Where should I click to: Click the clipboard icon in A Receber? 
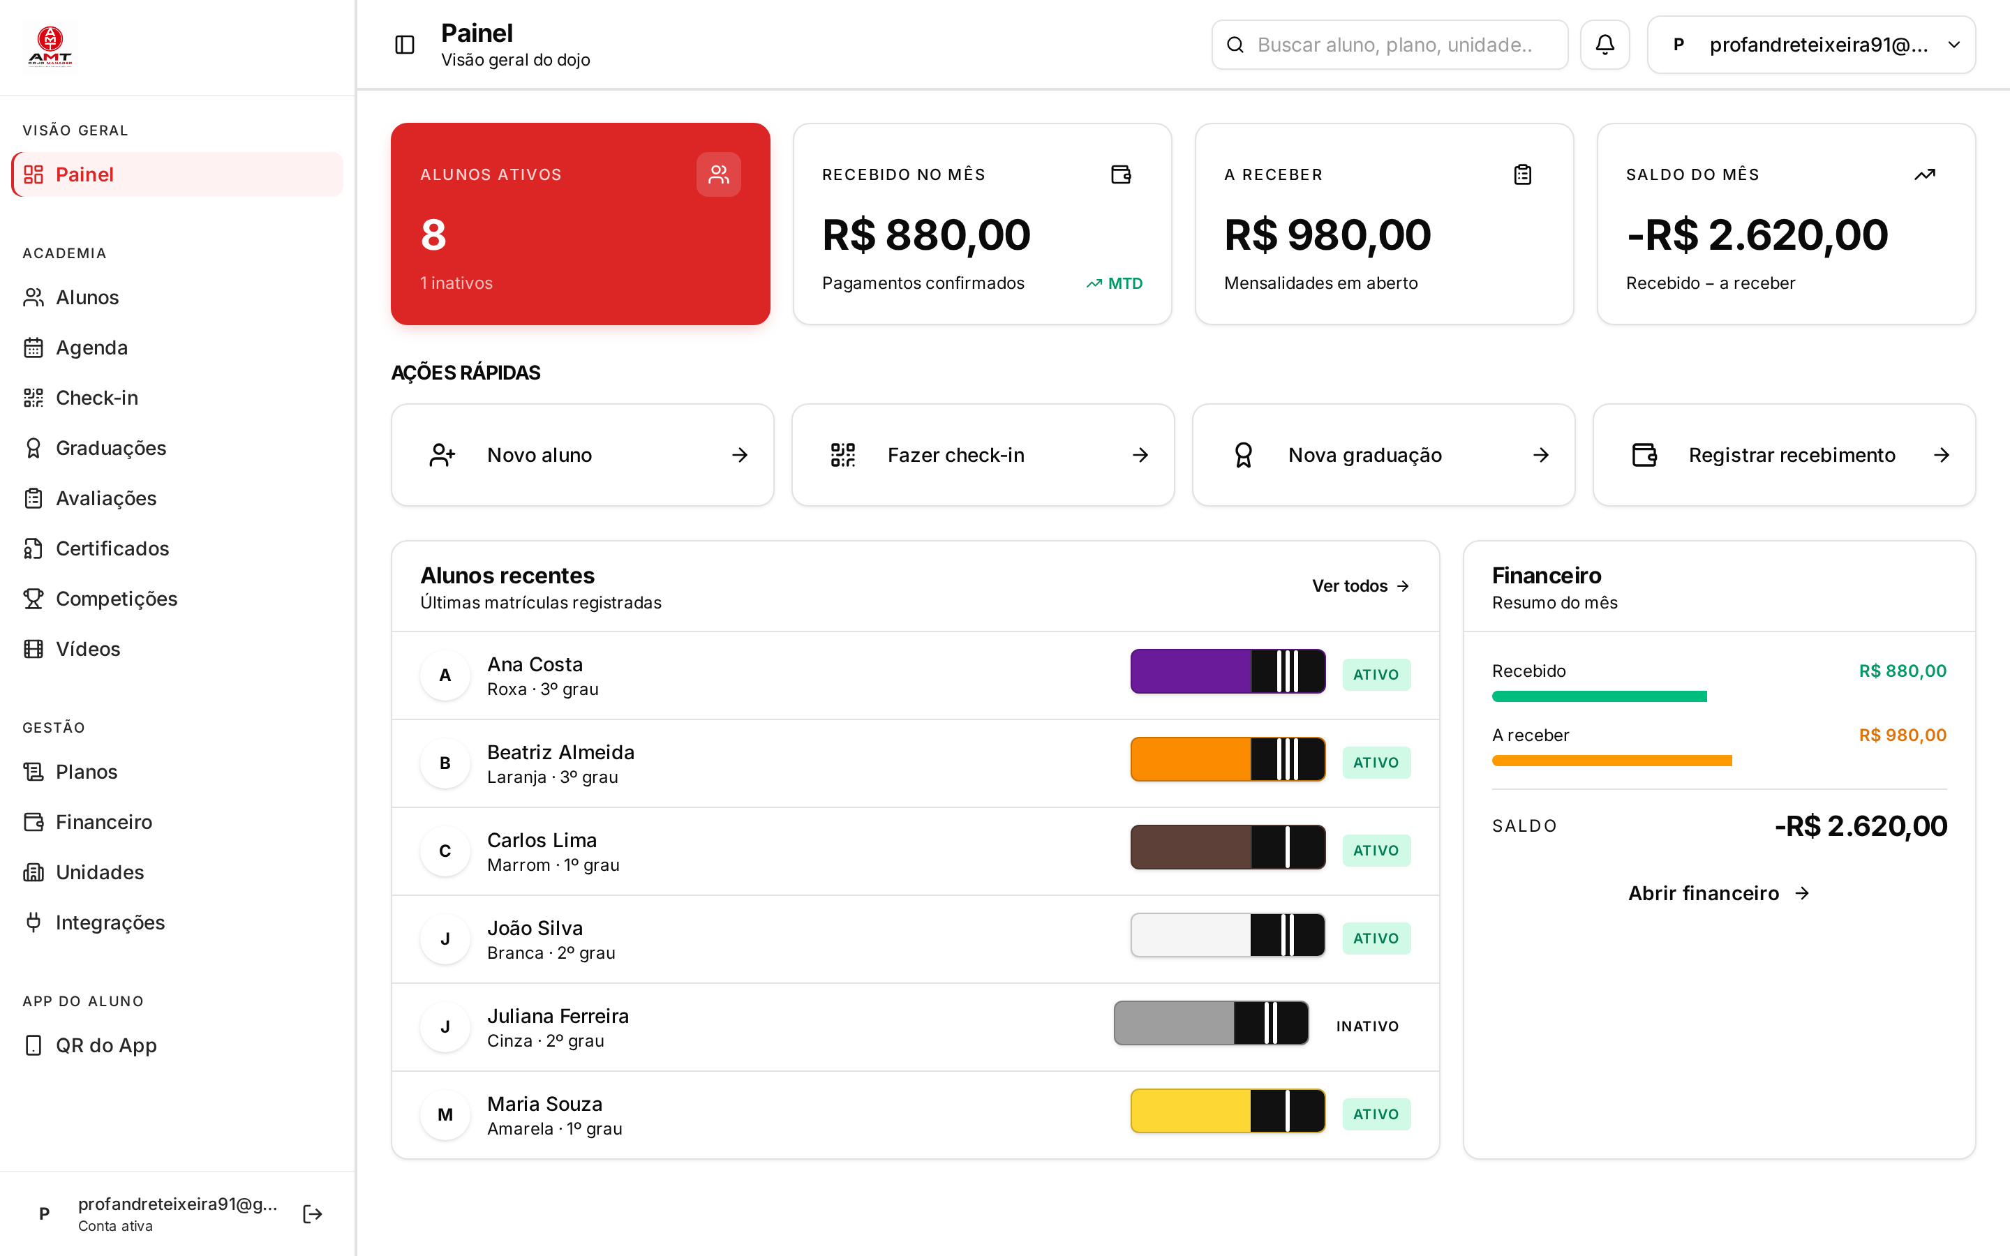point(1522,174)
